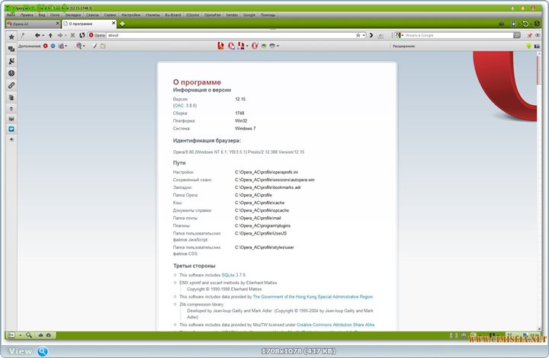This screenshot has height=358, width=549.
Task: Toggle the red pin icon beside search
Action: click(x=529, y=35)
